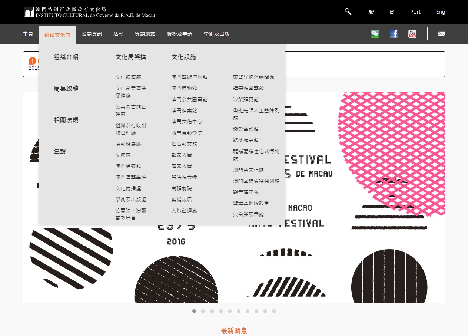Screen dimensions: 468x336
Task: Switch language to Eng
Action: (x=440, y=12)
